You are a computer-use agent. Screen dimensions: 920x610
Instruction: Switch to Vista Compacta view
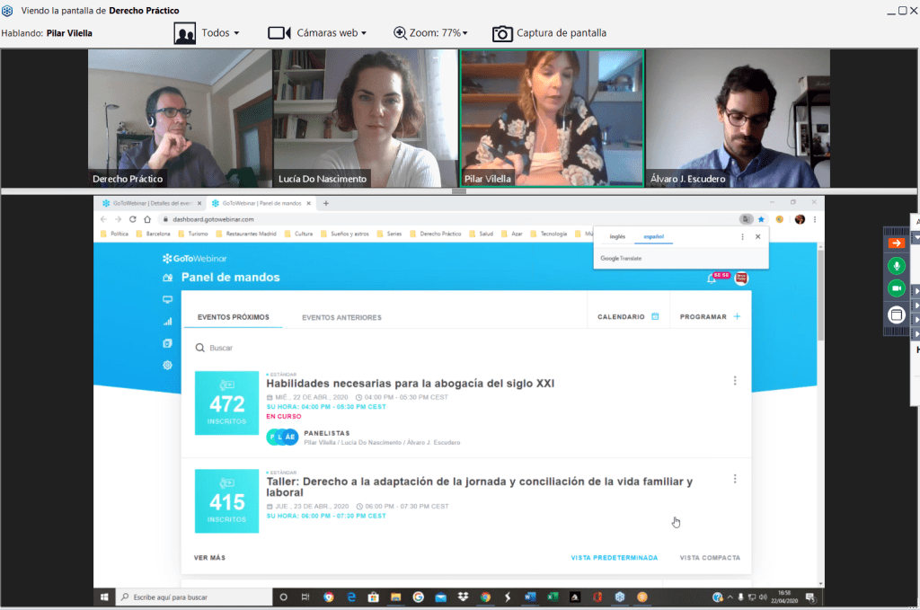click(x=710, y=558)
